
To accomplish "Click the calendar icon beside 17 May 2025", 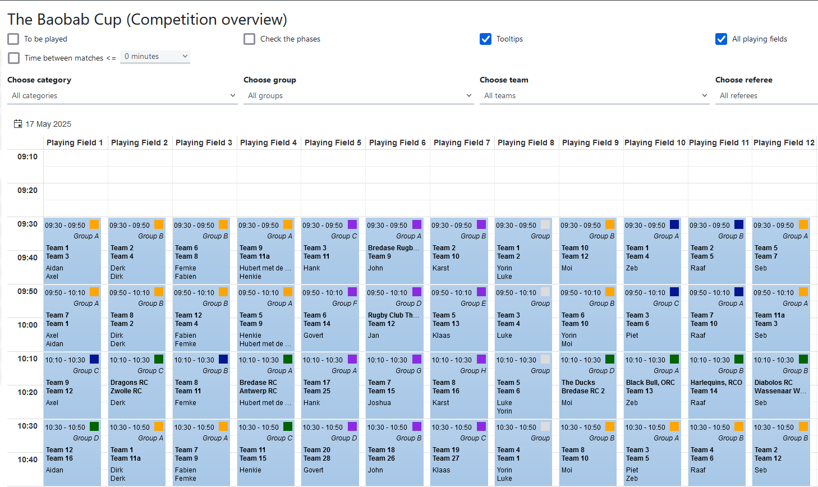I will 18,124.
